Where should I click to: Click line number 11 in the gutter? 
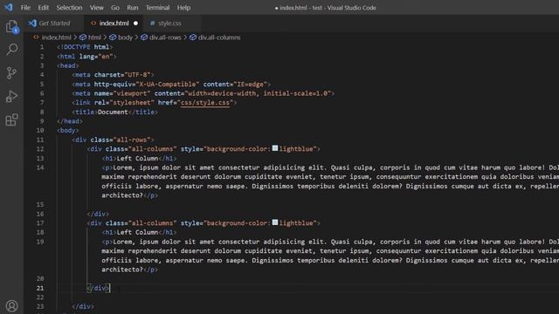(x=40, y=140)
